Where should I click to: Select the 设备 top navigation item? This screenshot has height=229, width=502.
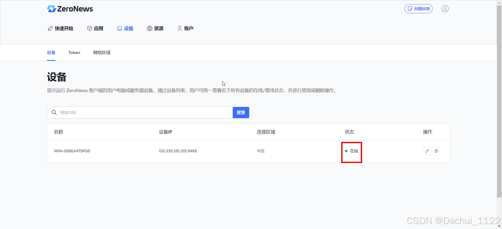tap(125, 28)
